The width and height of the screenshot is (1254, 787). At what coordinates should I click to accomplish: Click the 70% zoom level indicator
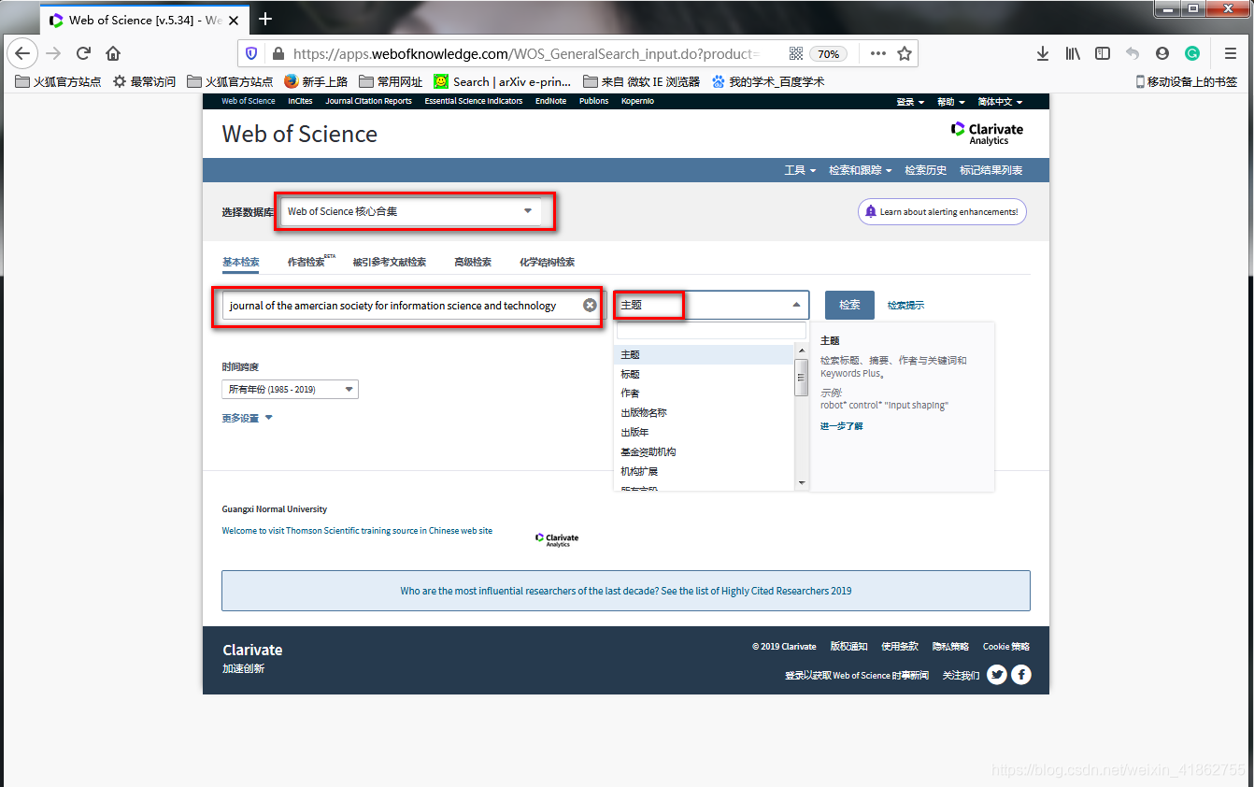(828, 53)
